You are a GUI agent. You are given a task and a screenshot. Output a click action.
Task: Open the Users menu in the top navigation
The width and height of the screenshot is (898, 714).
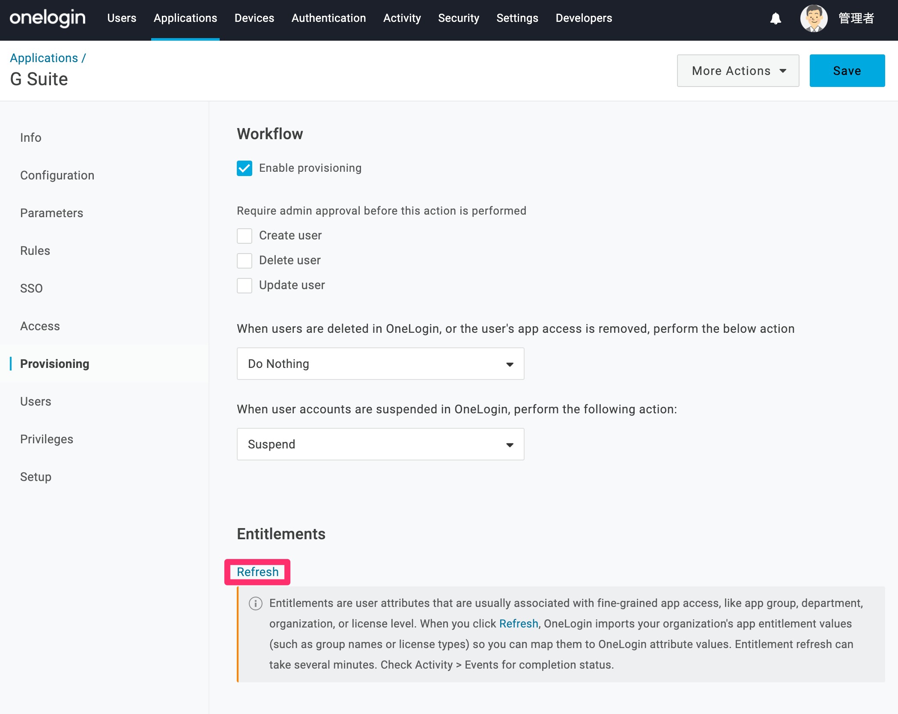click(122, 18)
